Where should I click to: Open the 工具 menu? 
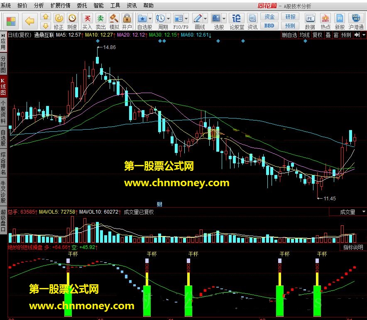(115, 5)
